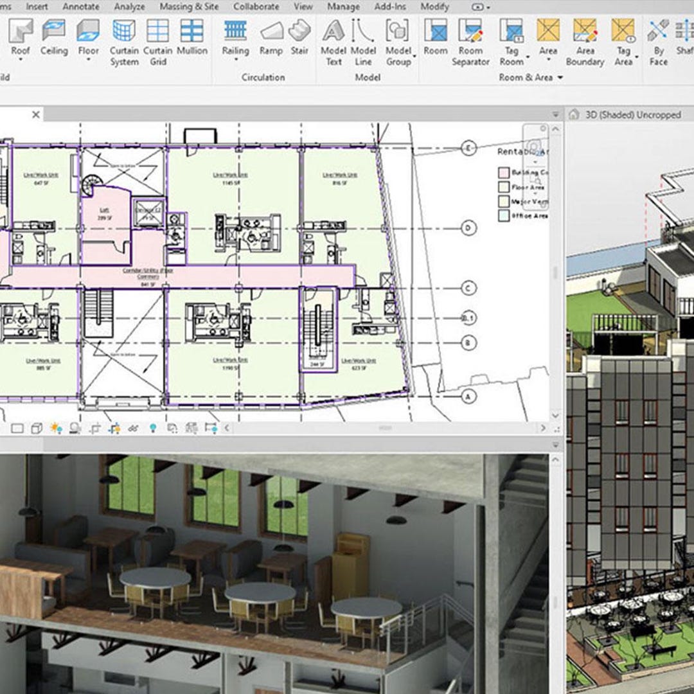Select the Roof tool
694x694 pixels.
pos(21,38)
